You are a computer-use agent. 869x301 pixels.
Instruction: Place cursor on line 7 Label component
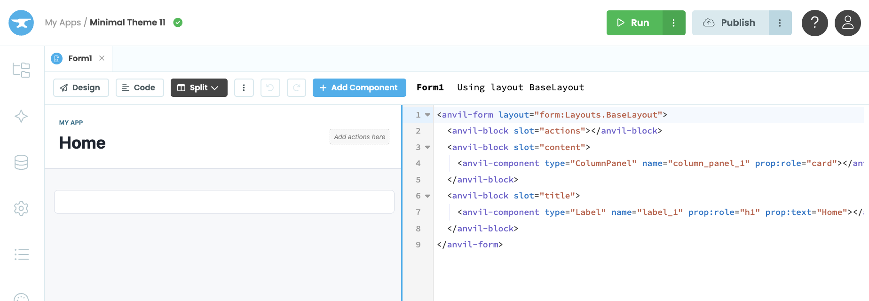tap(660, 212)
